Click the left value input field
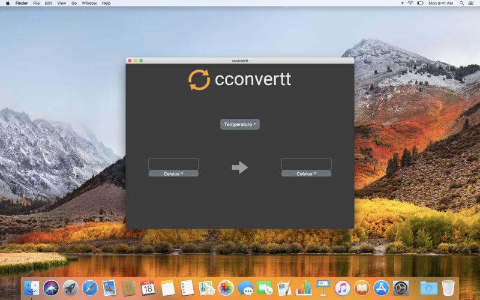The height and width of the screenshot is (300, 480). (173, 164)
